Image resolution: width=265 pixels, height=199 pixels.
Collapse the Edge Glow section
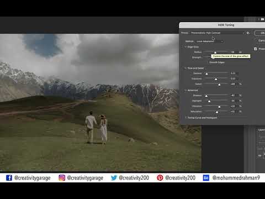click(x=185, y=47)
